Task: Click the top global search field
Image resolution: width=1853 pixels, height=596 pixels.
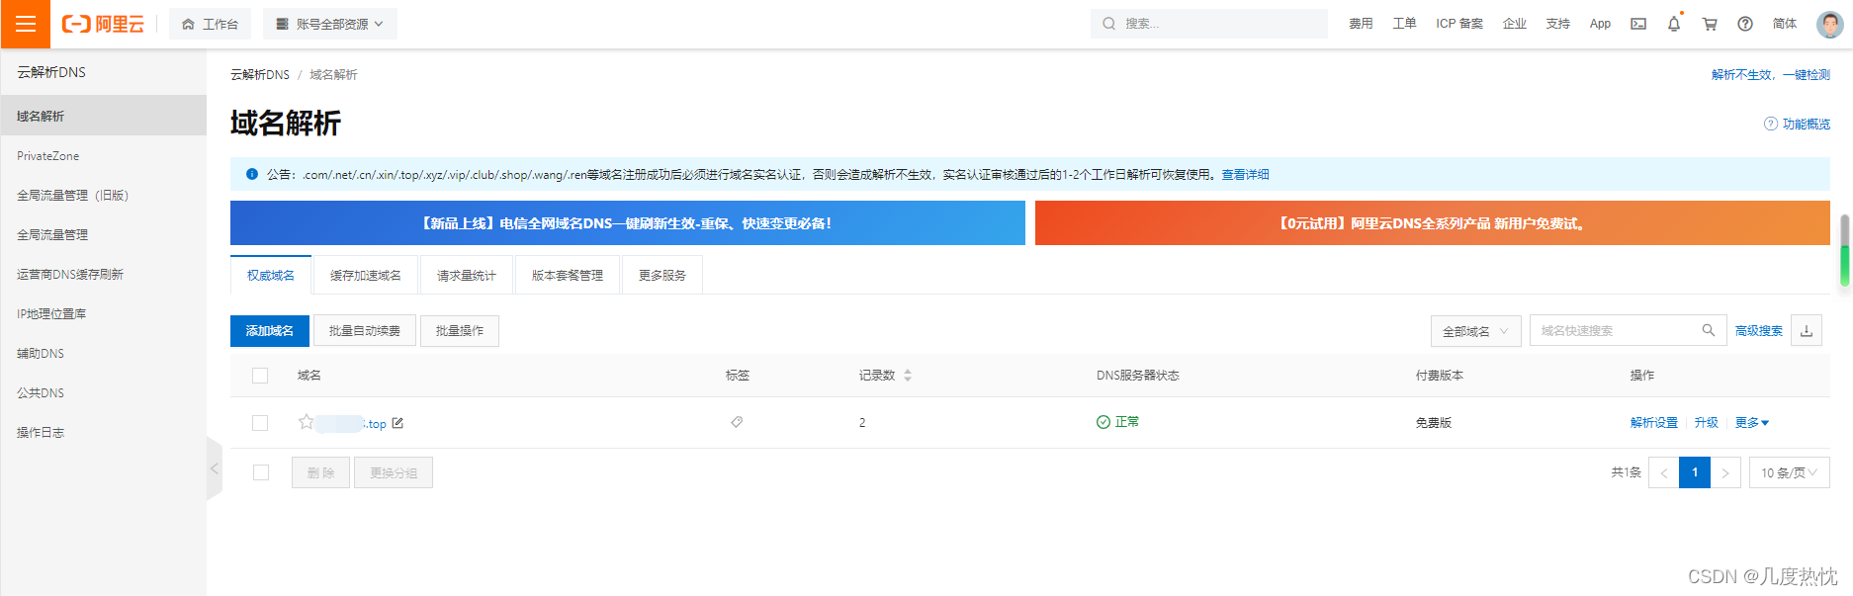Action: click(x=1209, y=24)
